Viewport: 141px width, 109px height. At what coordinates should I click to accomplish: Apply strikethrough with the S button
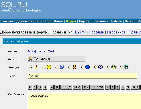coord(45,87)
